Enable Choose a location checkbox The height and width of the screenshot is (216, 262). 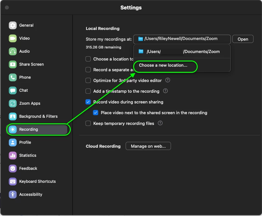88,59
